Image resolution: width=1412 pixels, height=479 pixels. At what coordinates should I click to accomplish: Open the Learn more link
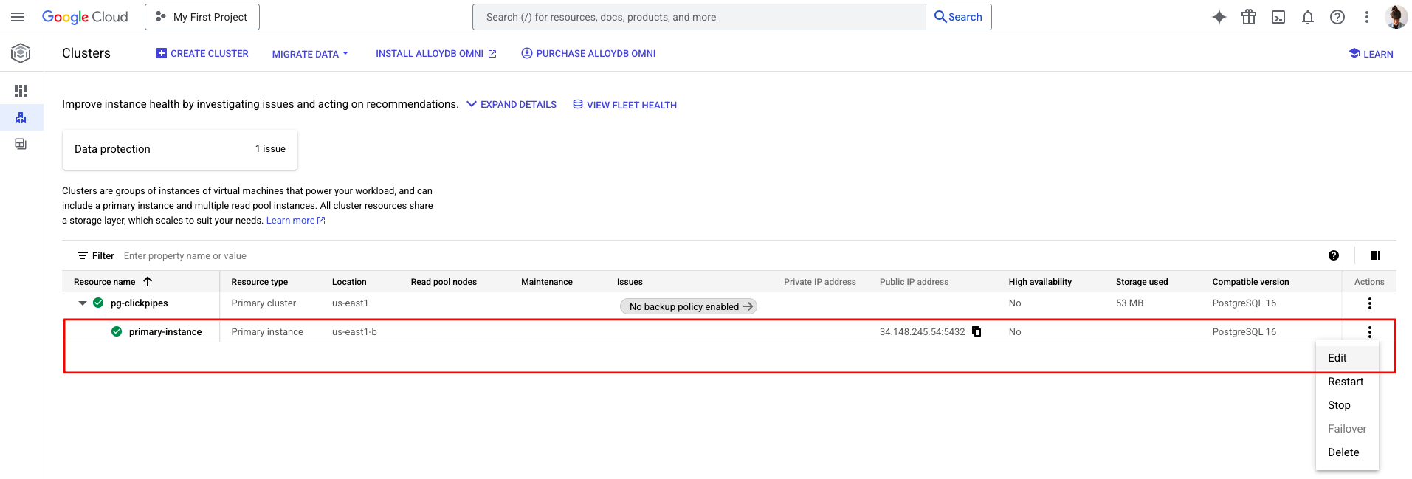click(x=290, y=221)
